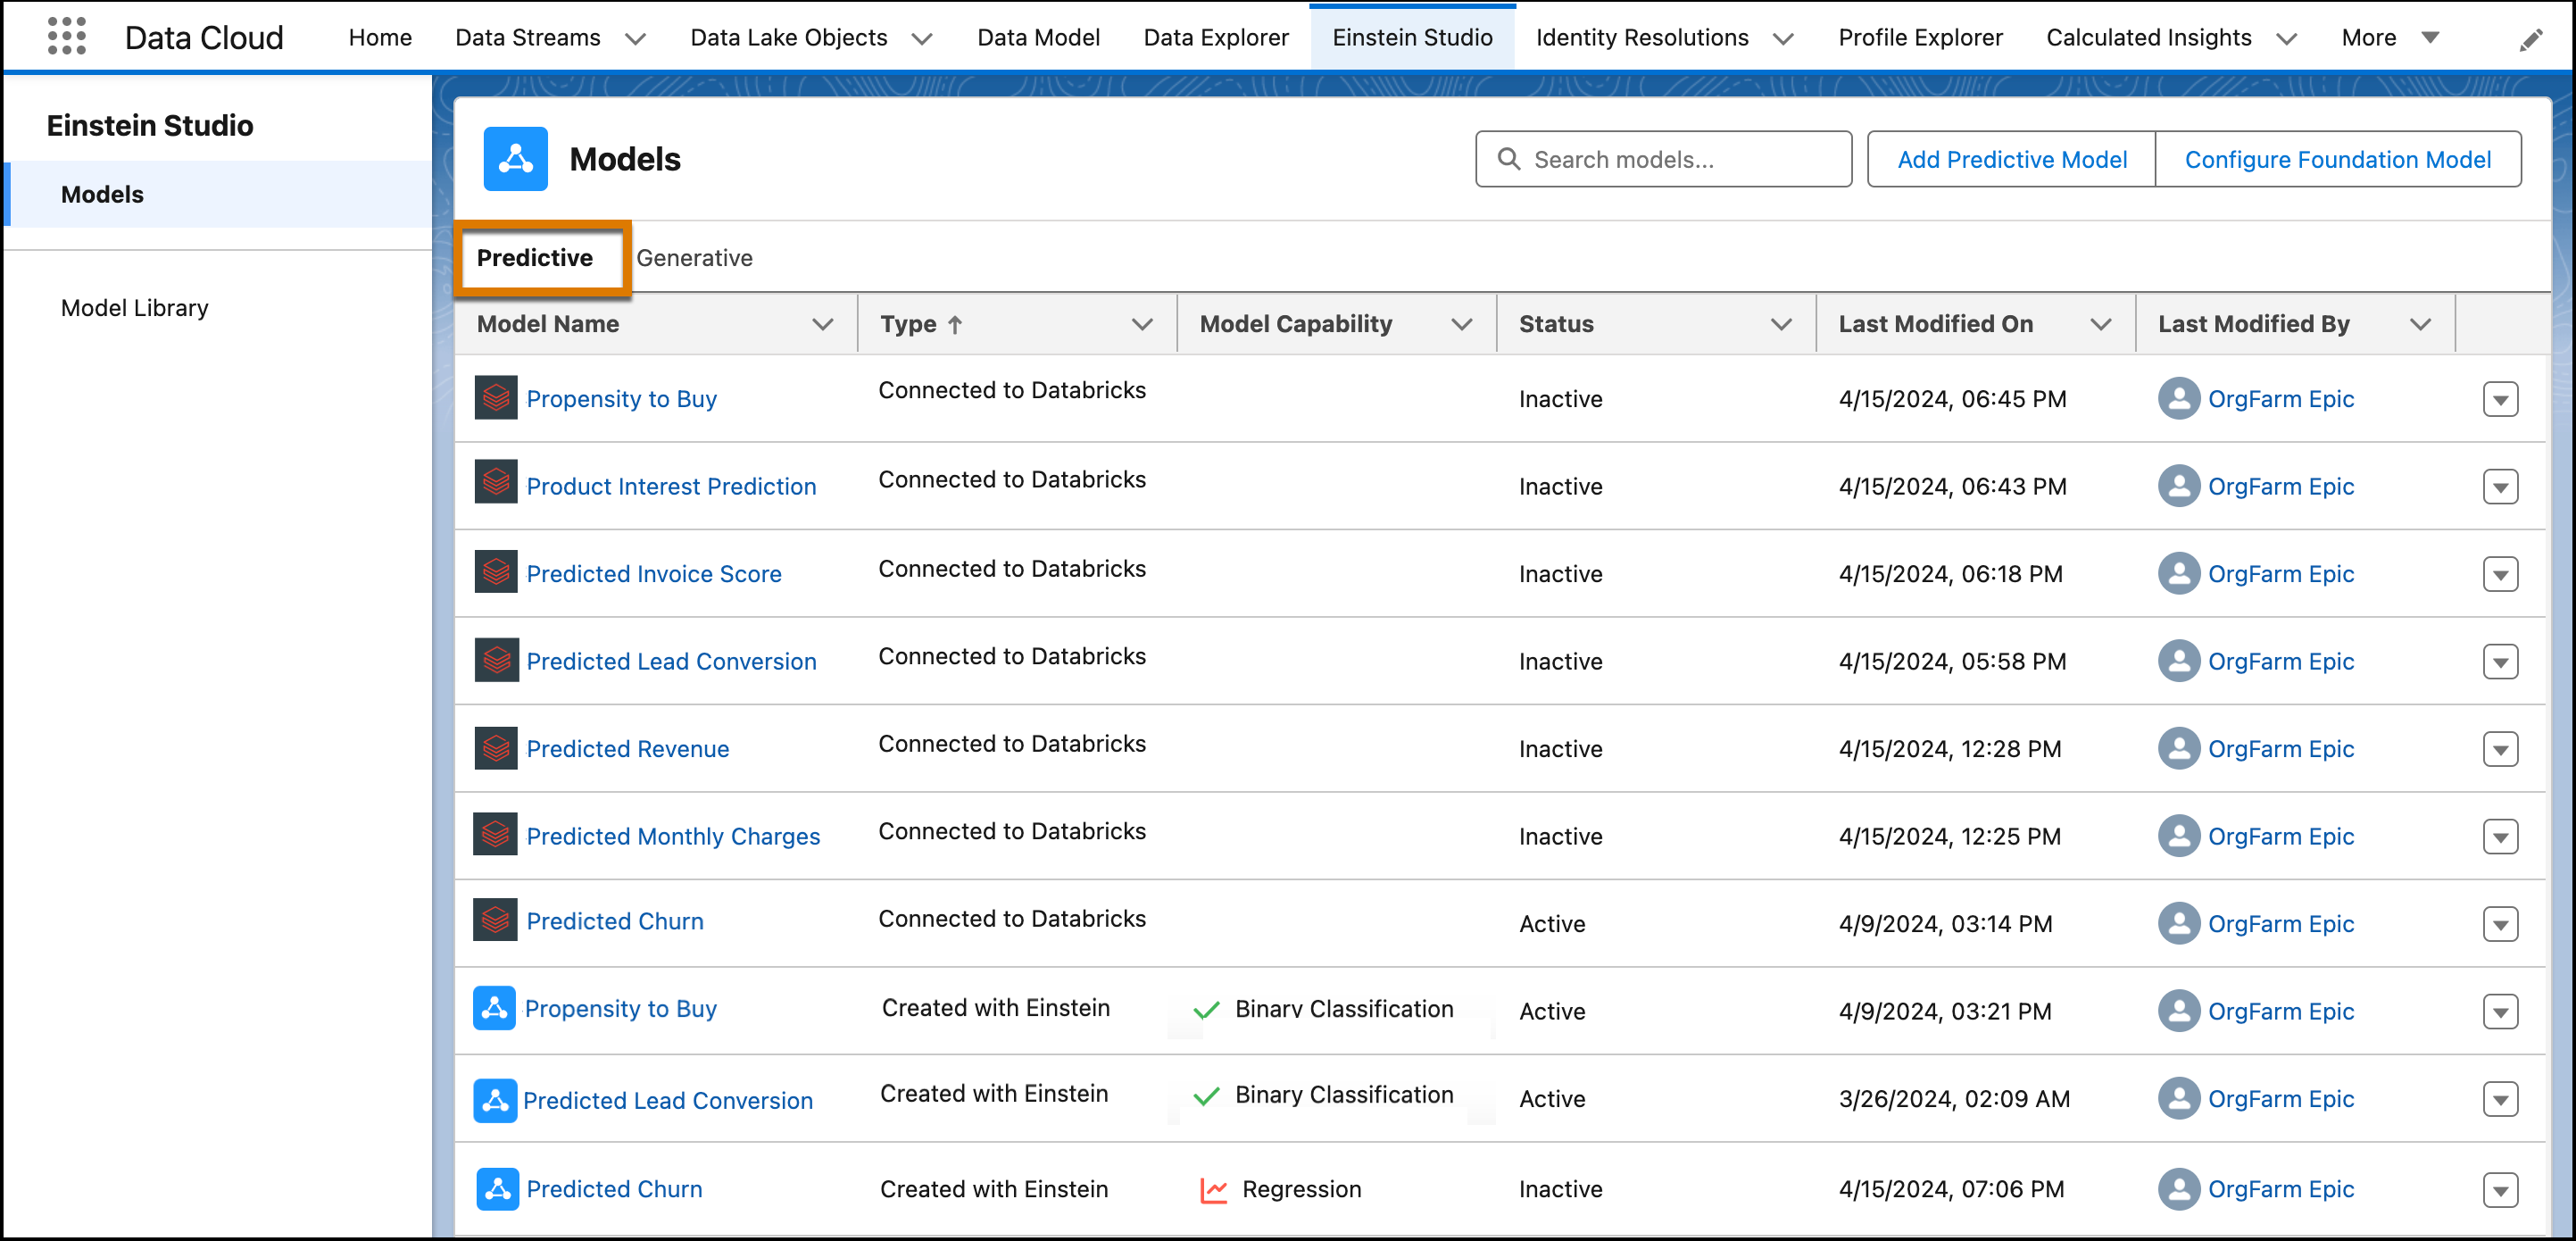Screen dimensions: 2576x1241
Task: Click the Type column sort arrow
Action: point(955,324)
